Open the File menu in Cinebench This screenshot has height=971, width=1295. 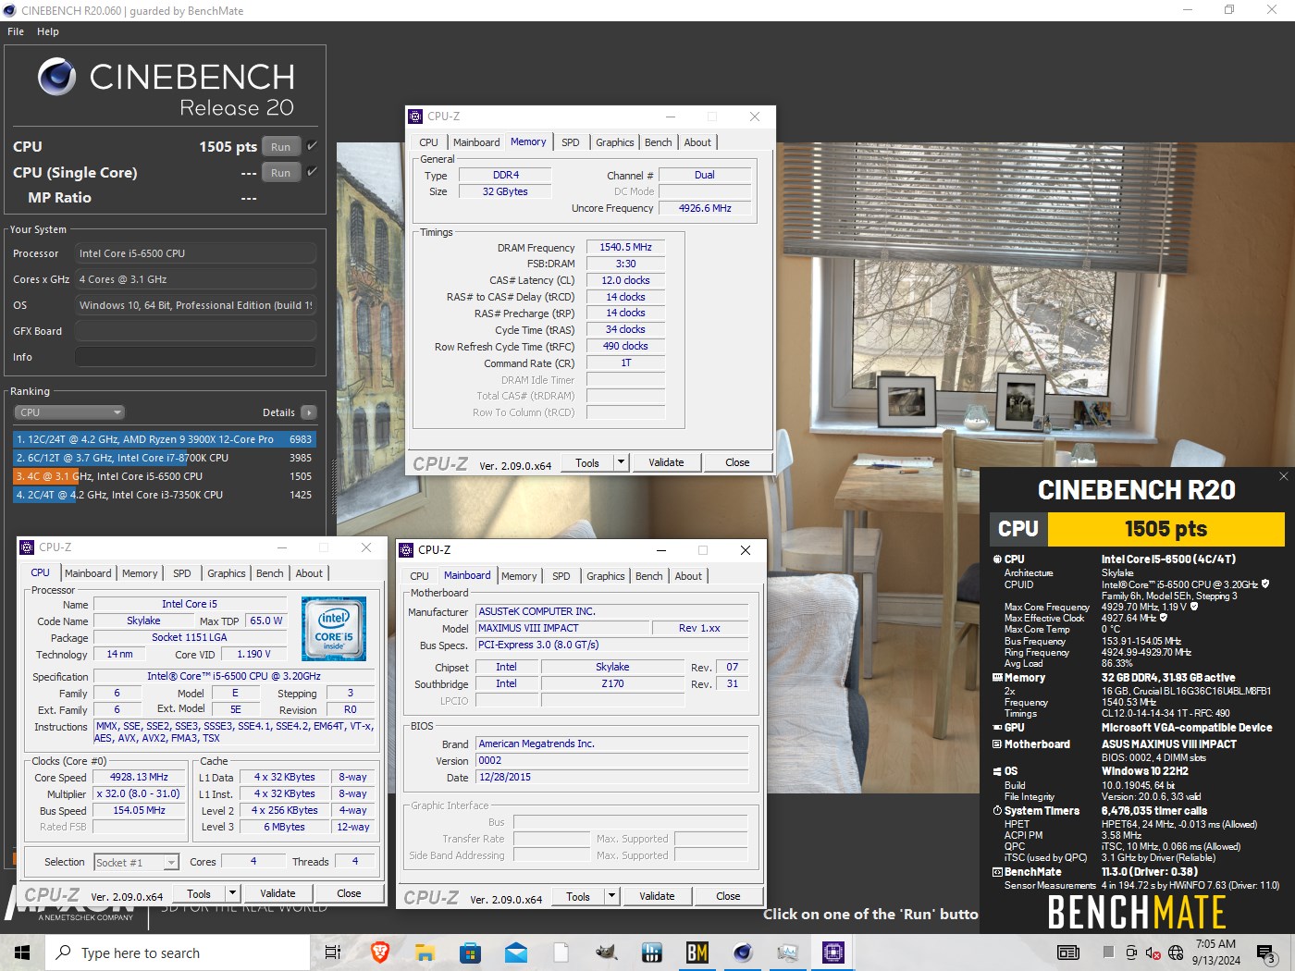click(16, 31)
